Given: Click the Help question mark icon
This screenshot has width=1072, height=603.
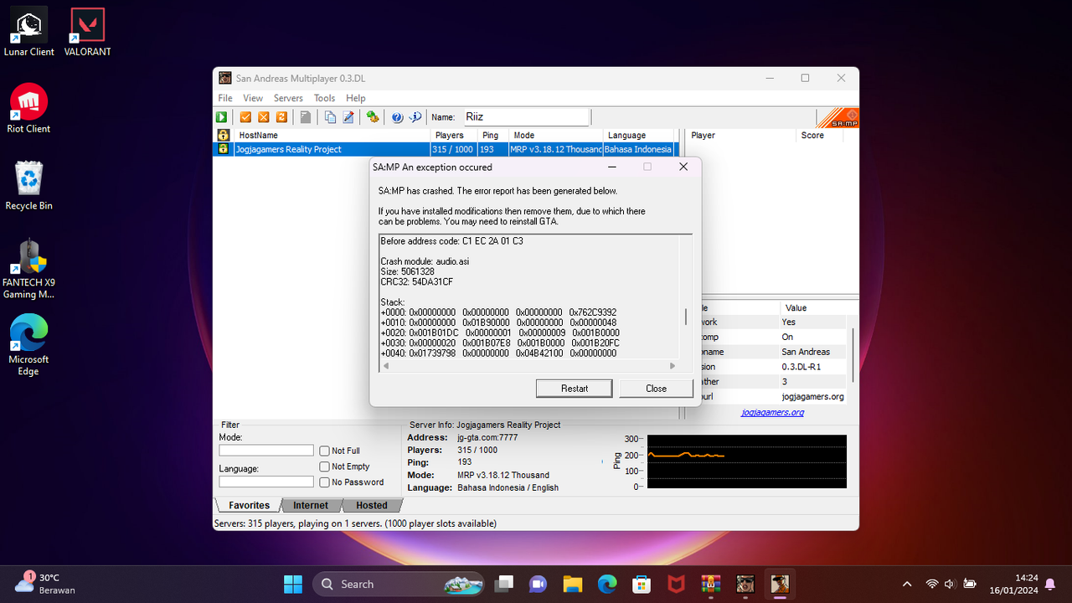Looking at the screenshot, I should (x=397, y=117).
